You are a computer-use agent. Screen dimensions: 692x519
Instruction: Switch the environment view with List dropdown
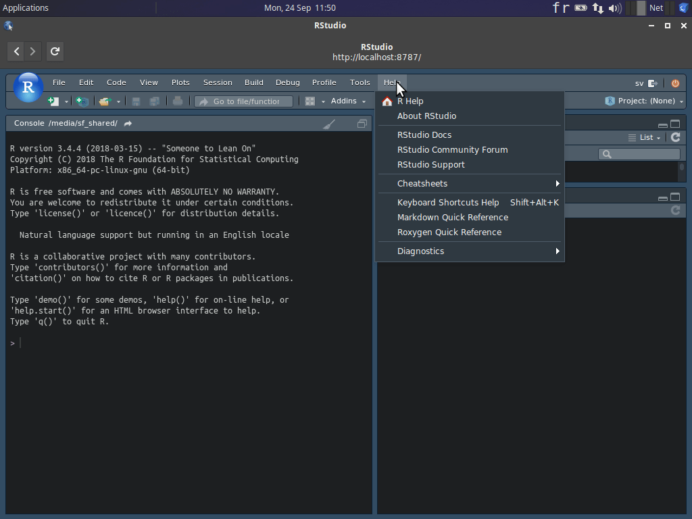[x=644, y=137]
